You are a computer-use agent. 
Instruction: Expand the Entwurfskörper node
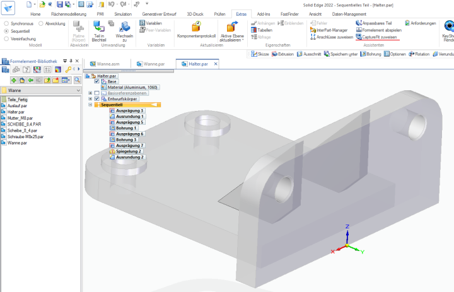[x=90, y=99]
